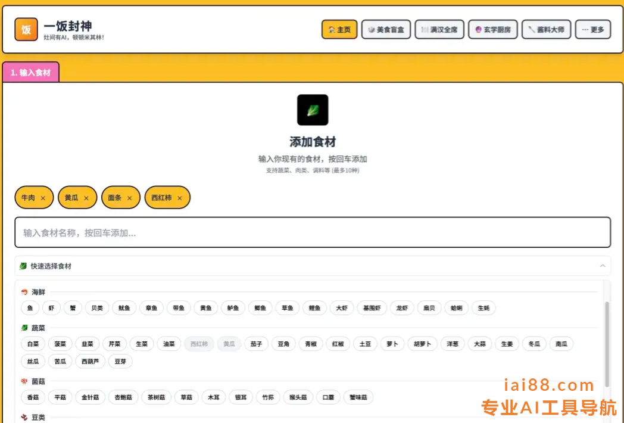The width and height of the screenshot is (624, 423).
Task: Focus the ingredient name input field
Action: [313, 233]
